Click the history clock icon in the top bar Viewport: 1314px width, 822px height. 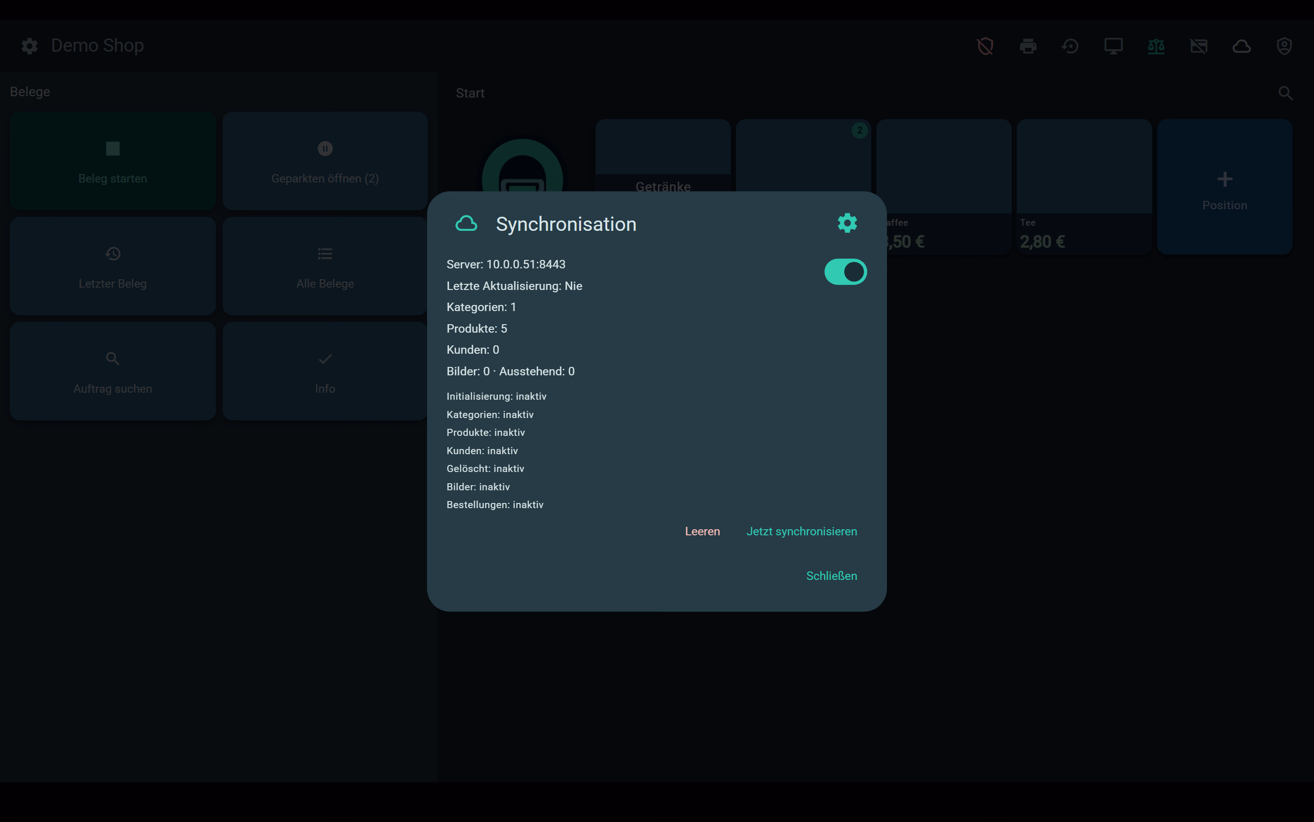coord(1070,46)
